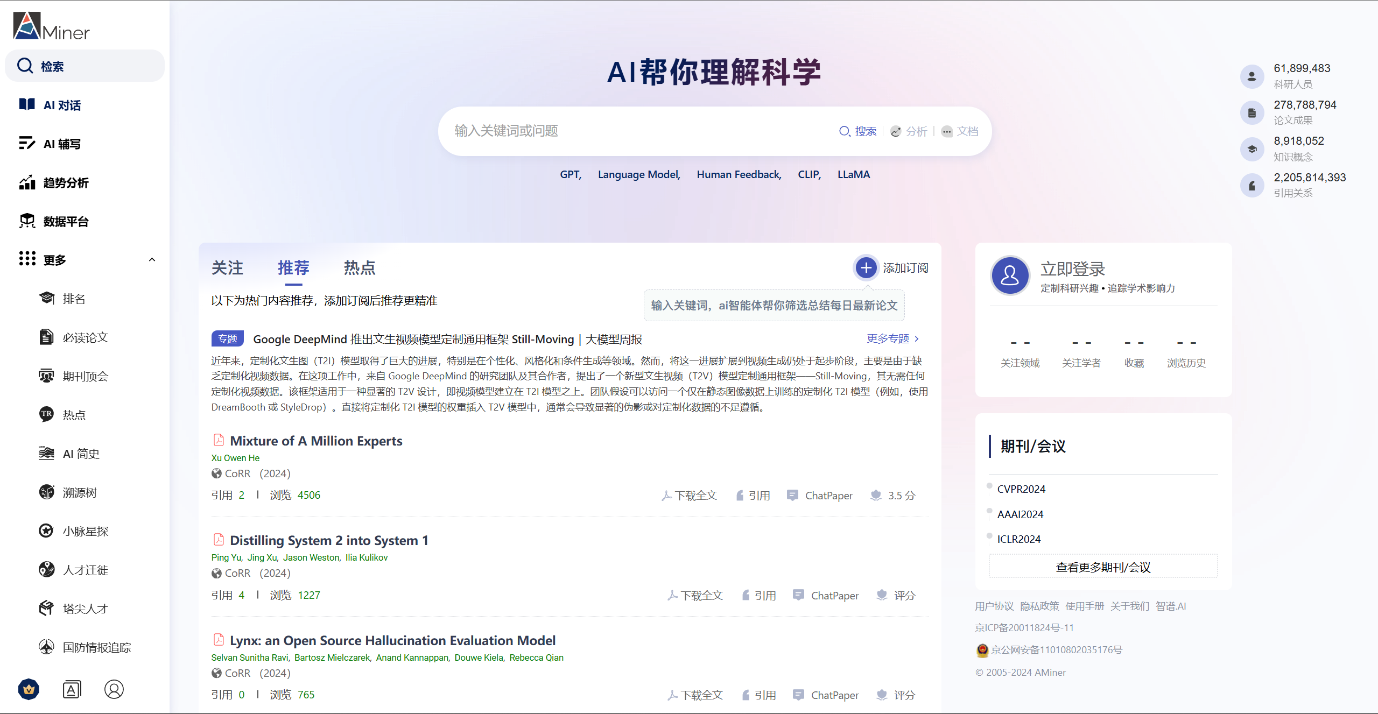The height and width of the screenshot is (714, 1378).
Task: Open 人才迁徙 in the sidebar
Action: 85,570
